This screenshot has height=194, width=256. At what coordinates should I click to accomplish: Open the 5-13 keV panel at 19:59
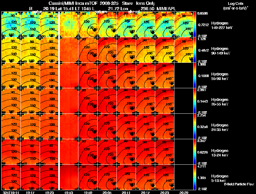(x=88, y=177)
